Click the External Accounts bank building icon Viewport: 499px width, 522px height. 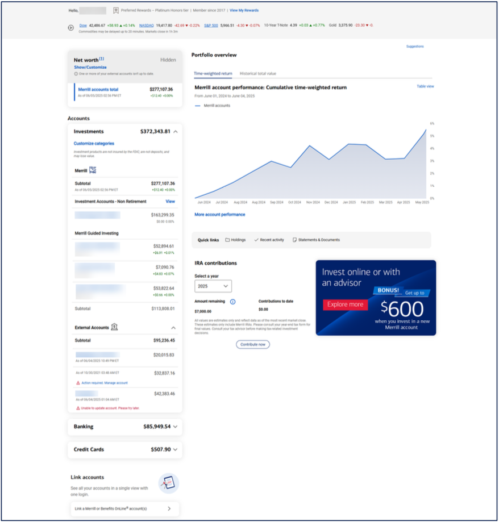tap(114, 327)
